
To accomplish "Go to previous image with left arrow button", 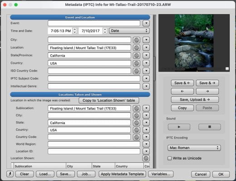I will pyautogui.click(x=182, y=91).
